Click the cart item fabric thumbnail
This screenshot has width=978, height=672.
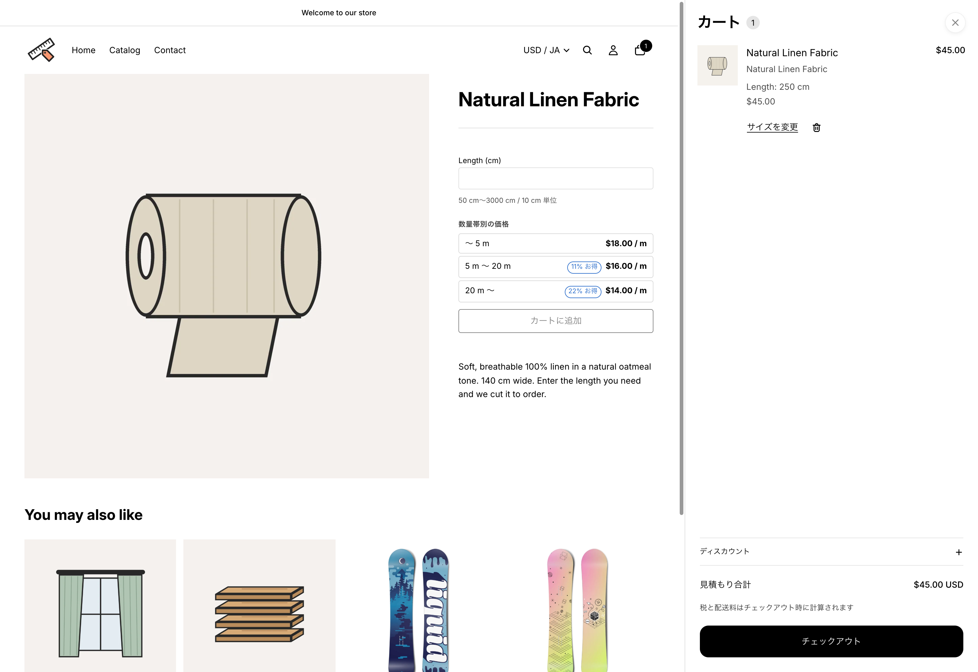pos(717,65)
